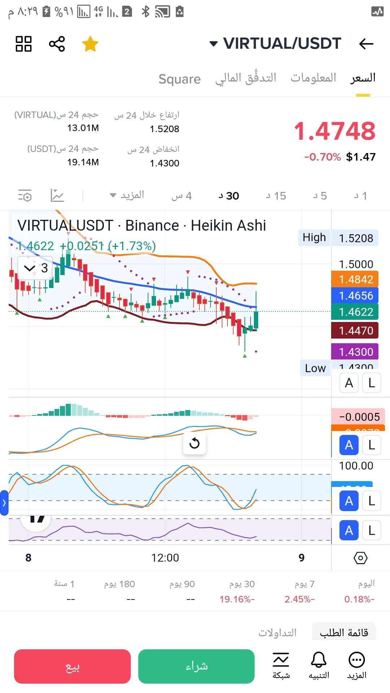Select the 5 د timeframe
Screen dimensions: 390x693
pyautogui.click(x=320, y=196)
